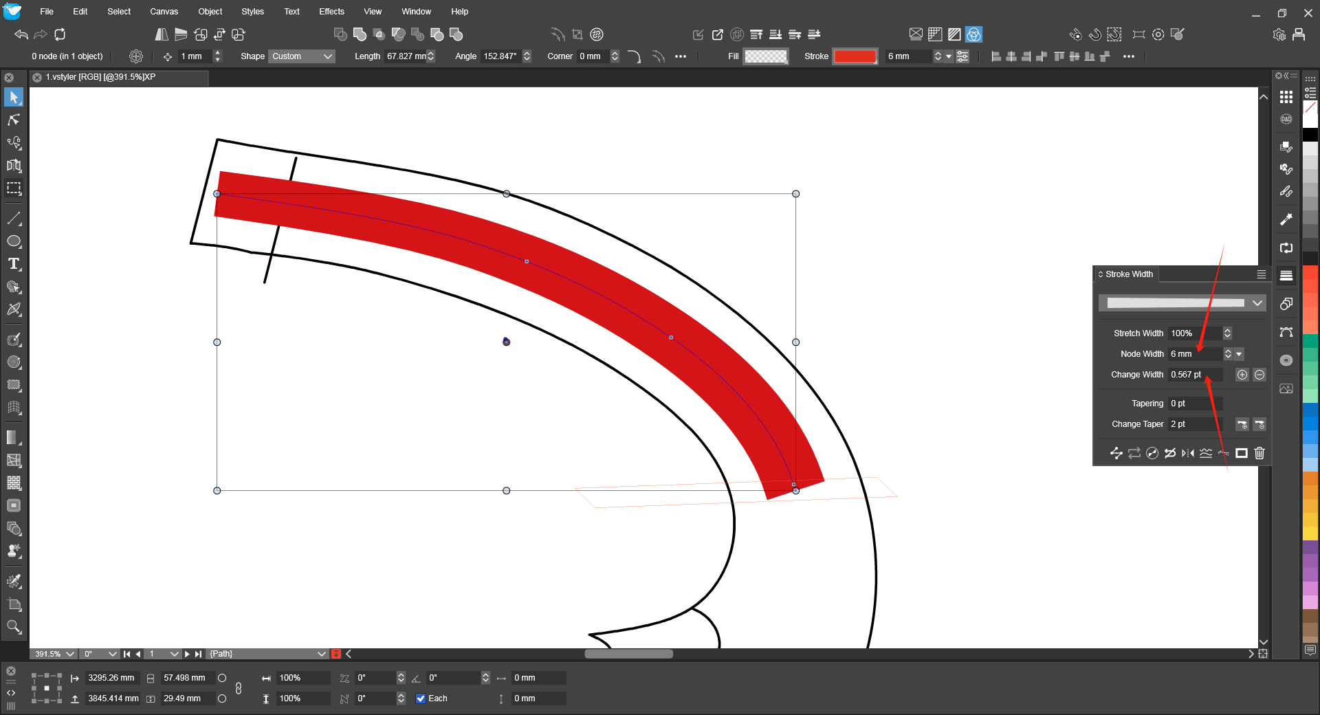Select the Text tool in left toolbar
The image size is (1320, 715).
pyautogui.click(x=14, y=264)
